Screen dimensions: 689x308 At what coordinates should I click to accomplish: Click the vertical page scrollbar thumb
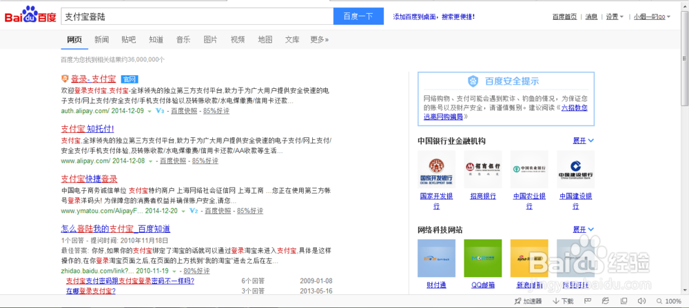pyautogui.click(x=685, y=59)
